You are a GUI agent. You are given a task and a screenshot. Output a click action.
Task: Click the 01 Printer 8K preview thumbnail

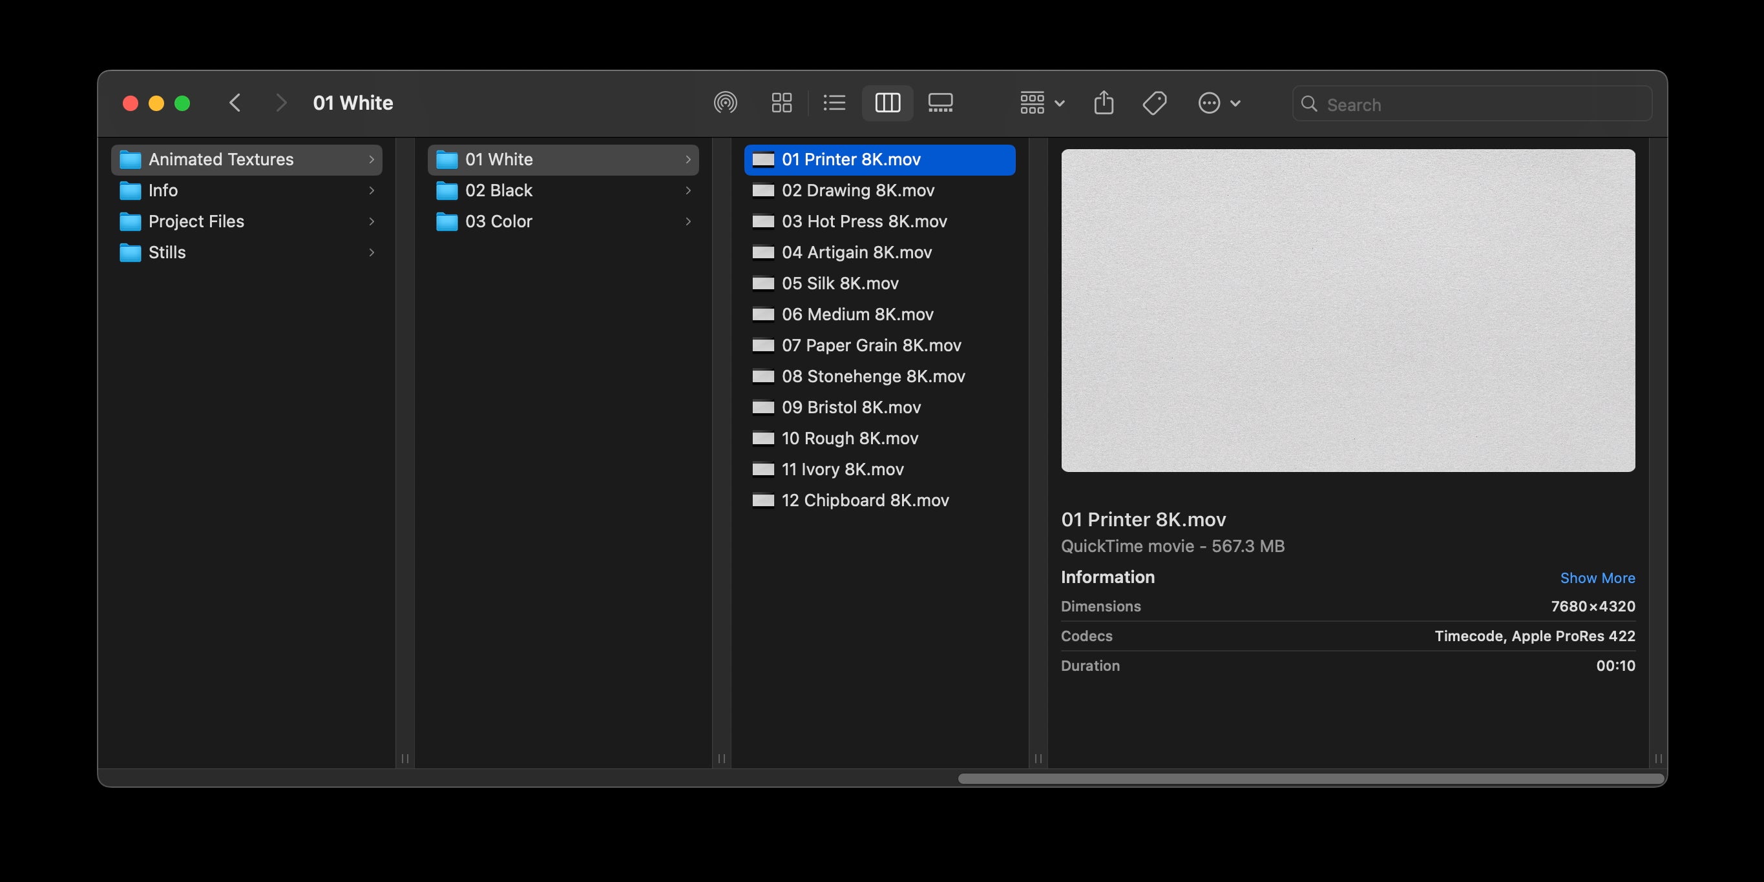[1348, 311]
